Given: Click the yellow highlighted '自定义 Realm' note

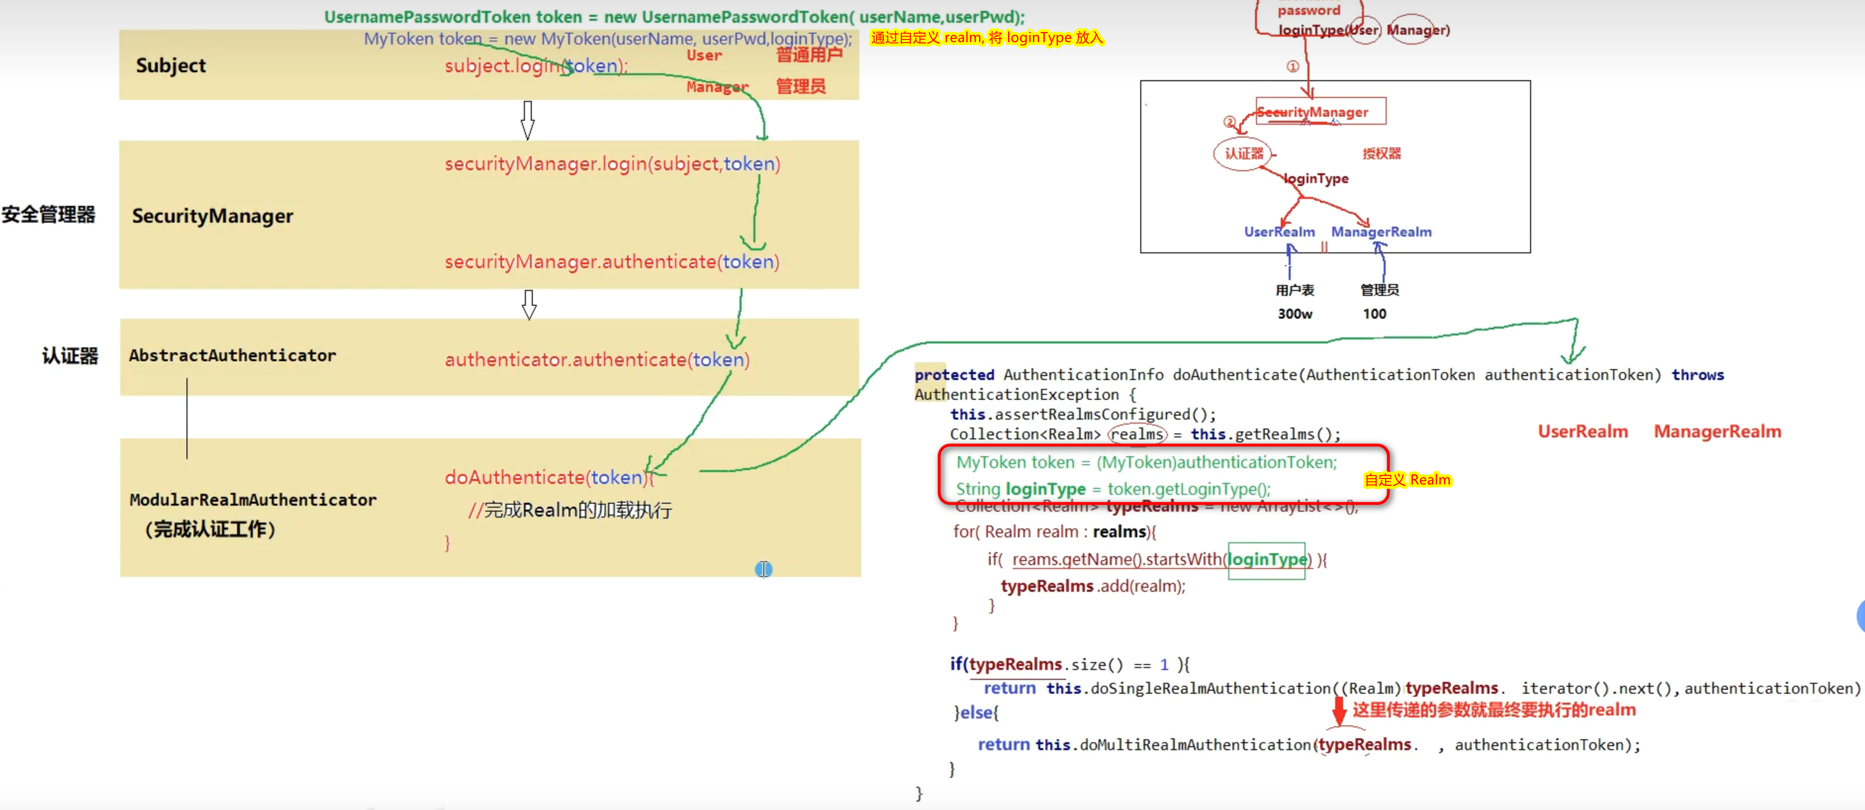Looking at the screenshot, I should click(1407, 480).
